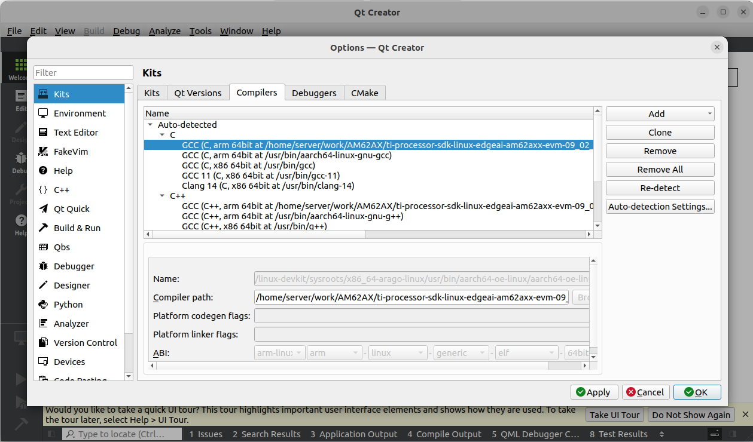
Task: Click the Clone button
Action: coord(660,133)
